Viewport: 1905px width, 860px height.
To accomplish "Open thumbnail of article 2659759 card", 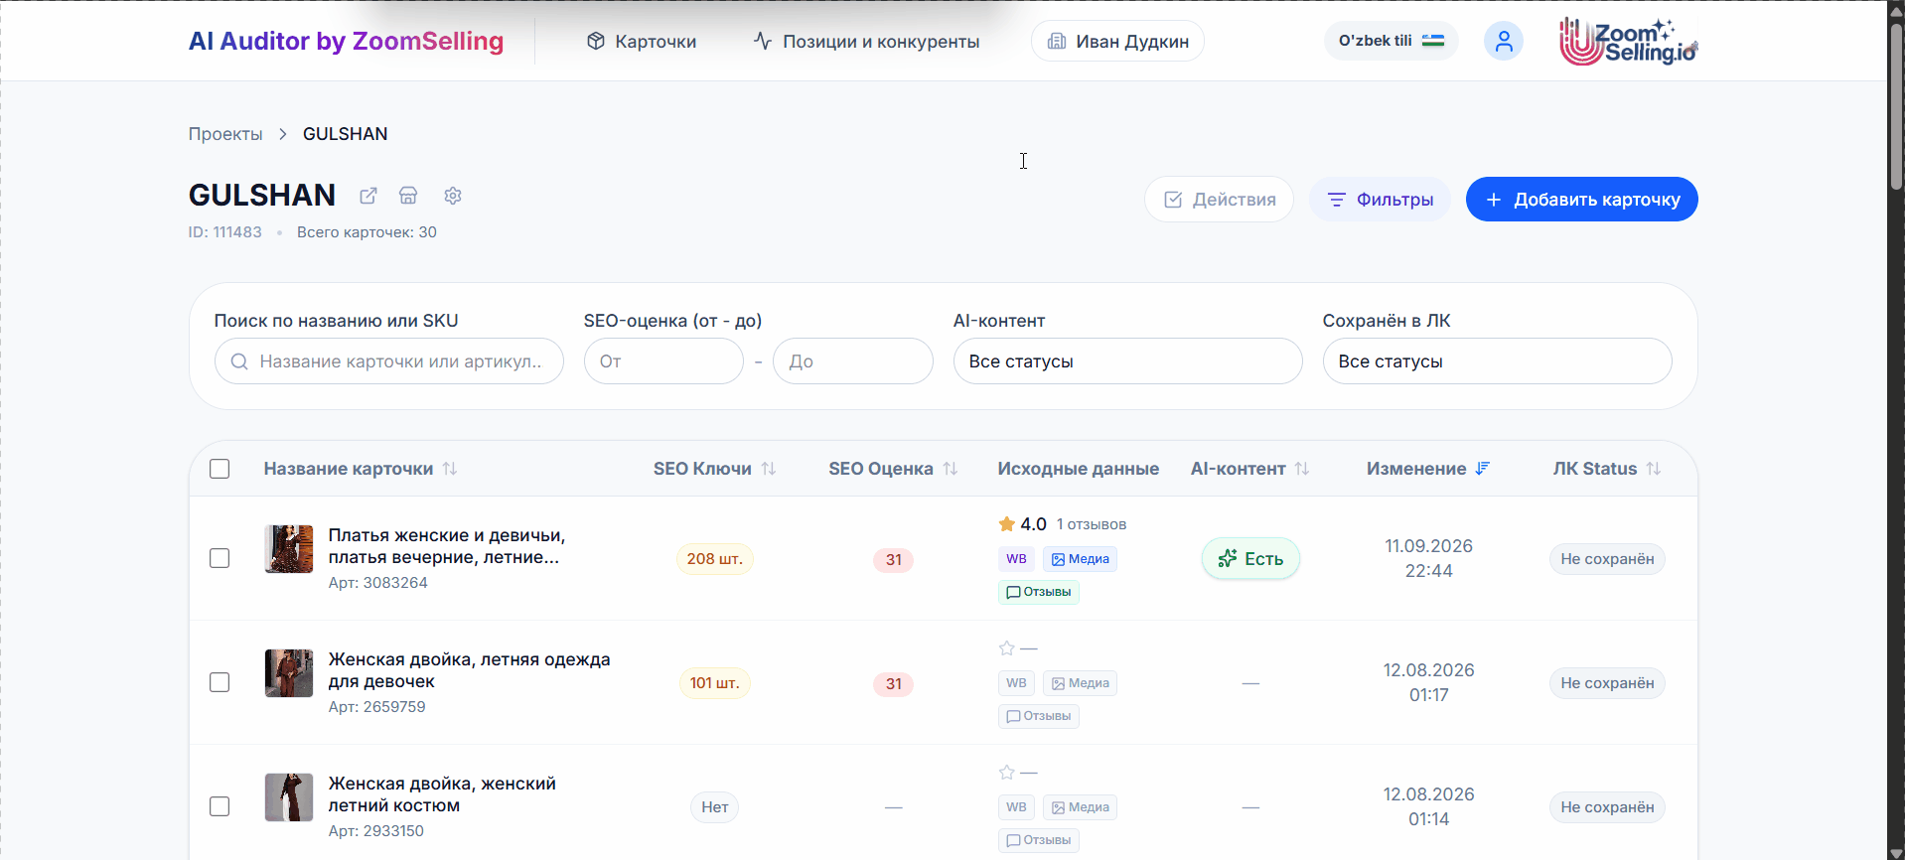I will [289, 673].
